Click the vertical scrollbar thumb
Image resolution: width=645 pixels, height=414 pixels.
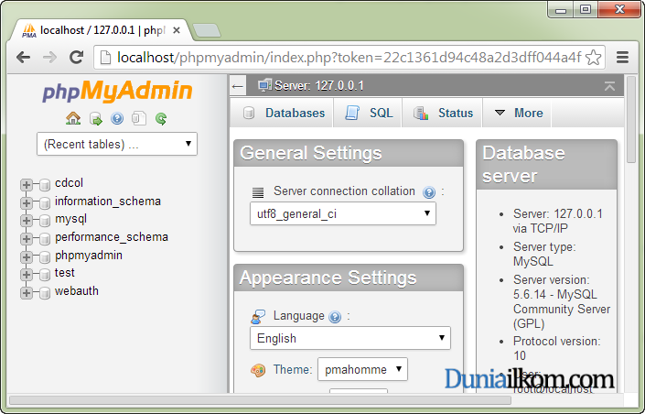631,119
